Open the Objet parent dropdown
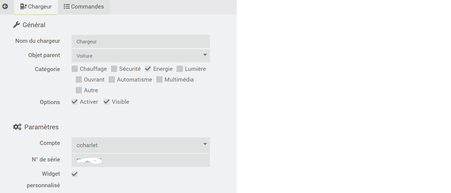 (141, 56)
